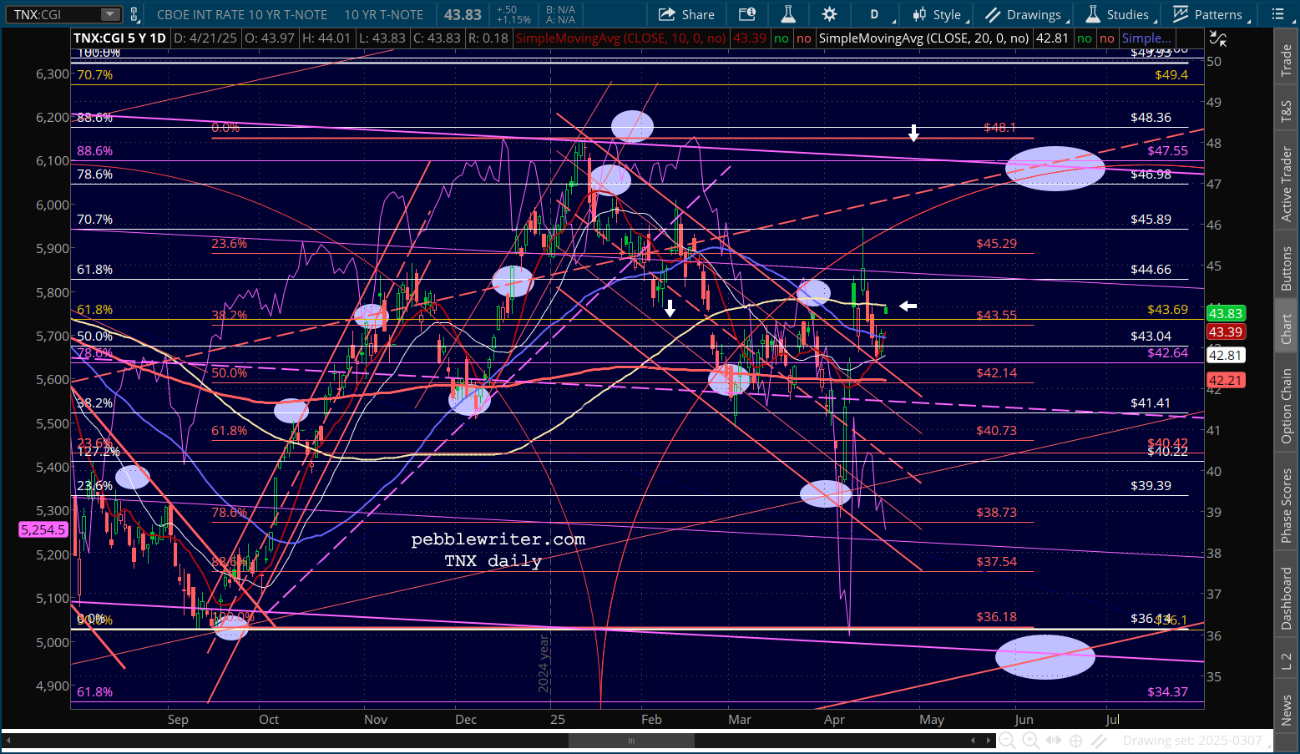Click the H: 44.01 high value
This screenshot has width=1300, height=754.
326,38
